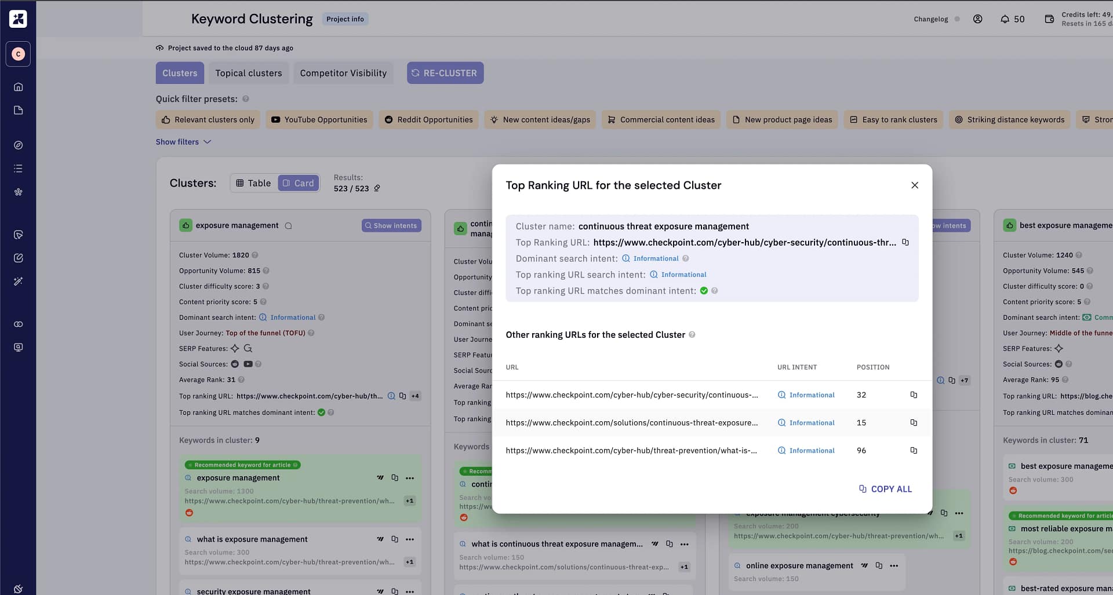Apply New content ideas/gaps preset
This screenshot has width=1113, height=595.
pos(540,120)
